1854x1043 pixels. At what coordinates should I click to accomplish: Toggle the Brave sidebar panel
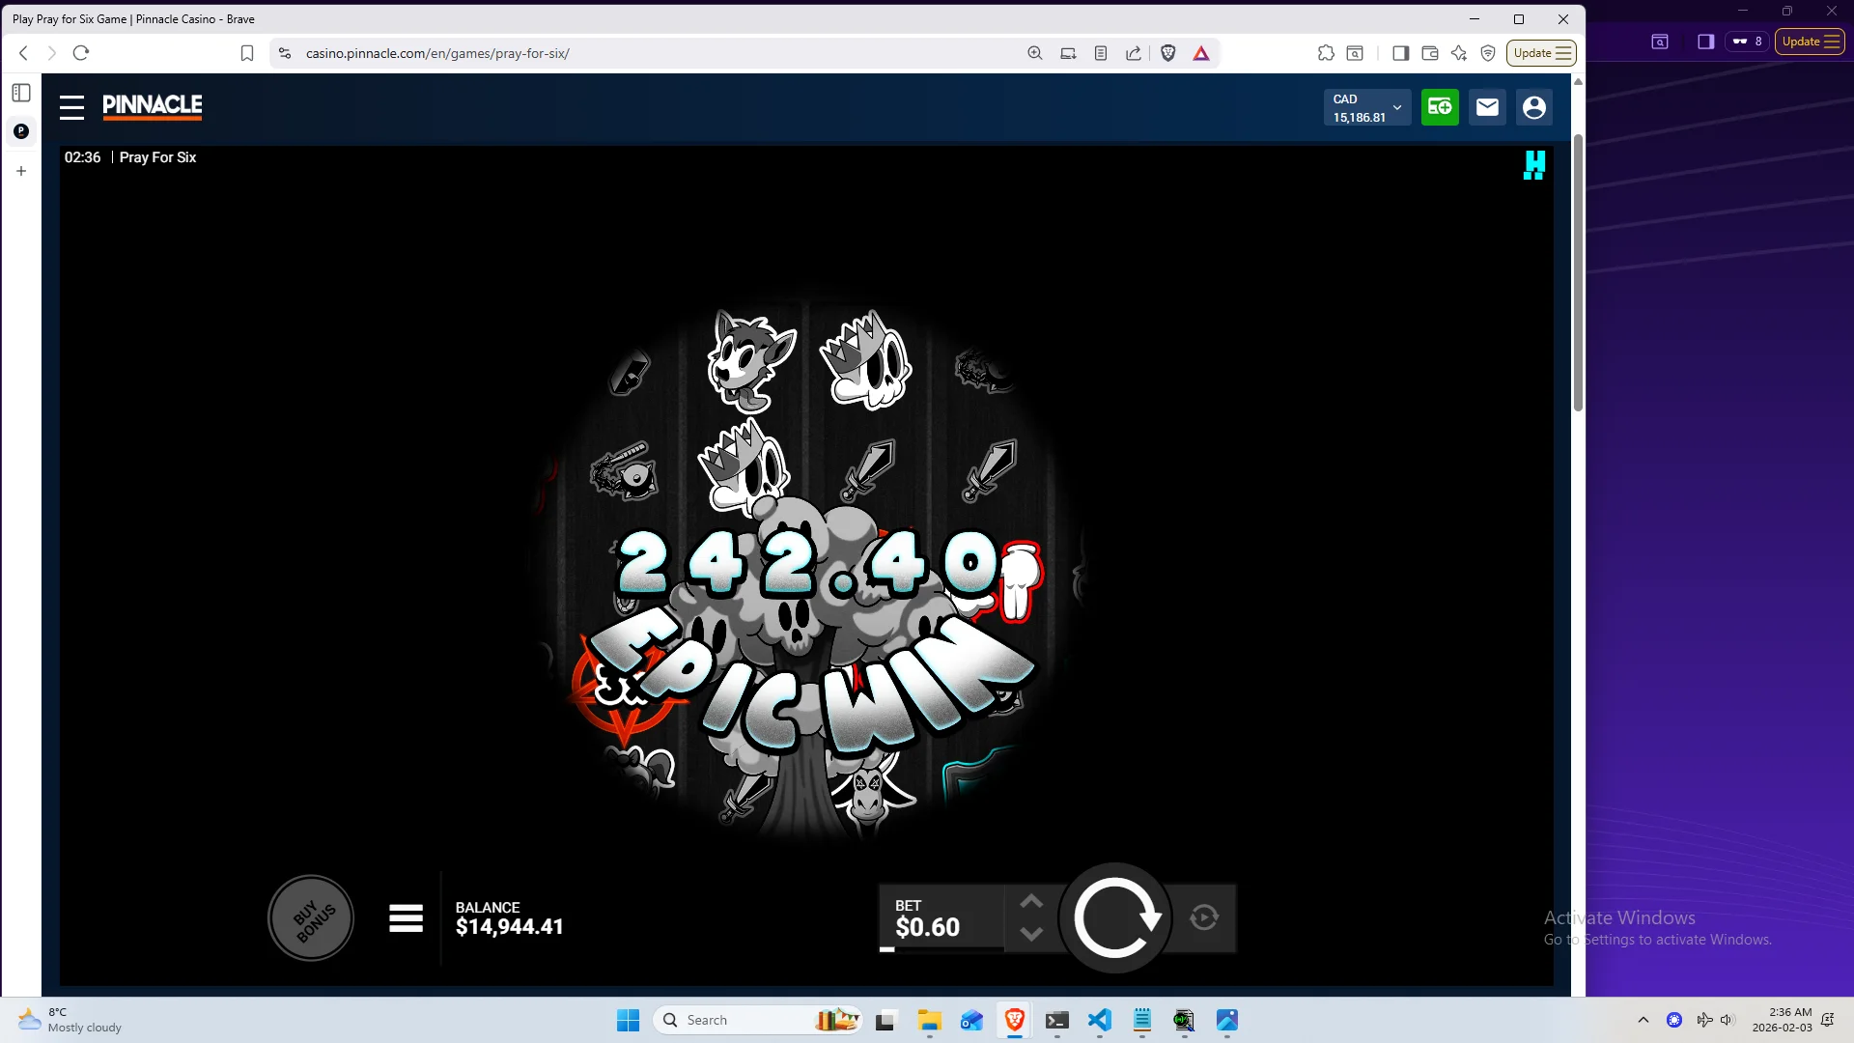(1400, 53)
